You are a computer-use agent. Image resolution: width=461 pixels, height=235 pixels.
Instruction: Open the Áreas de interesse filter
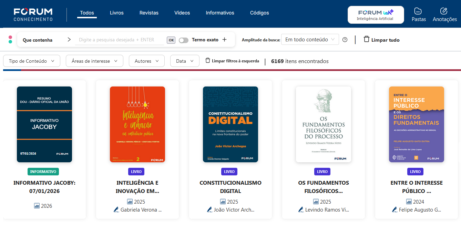(94, 61)
